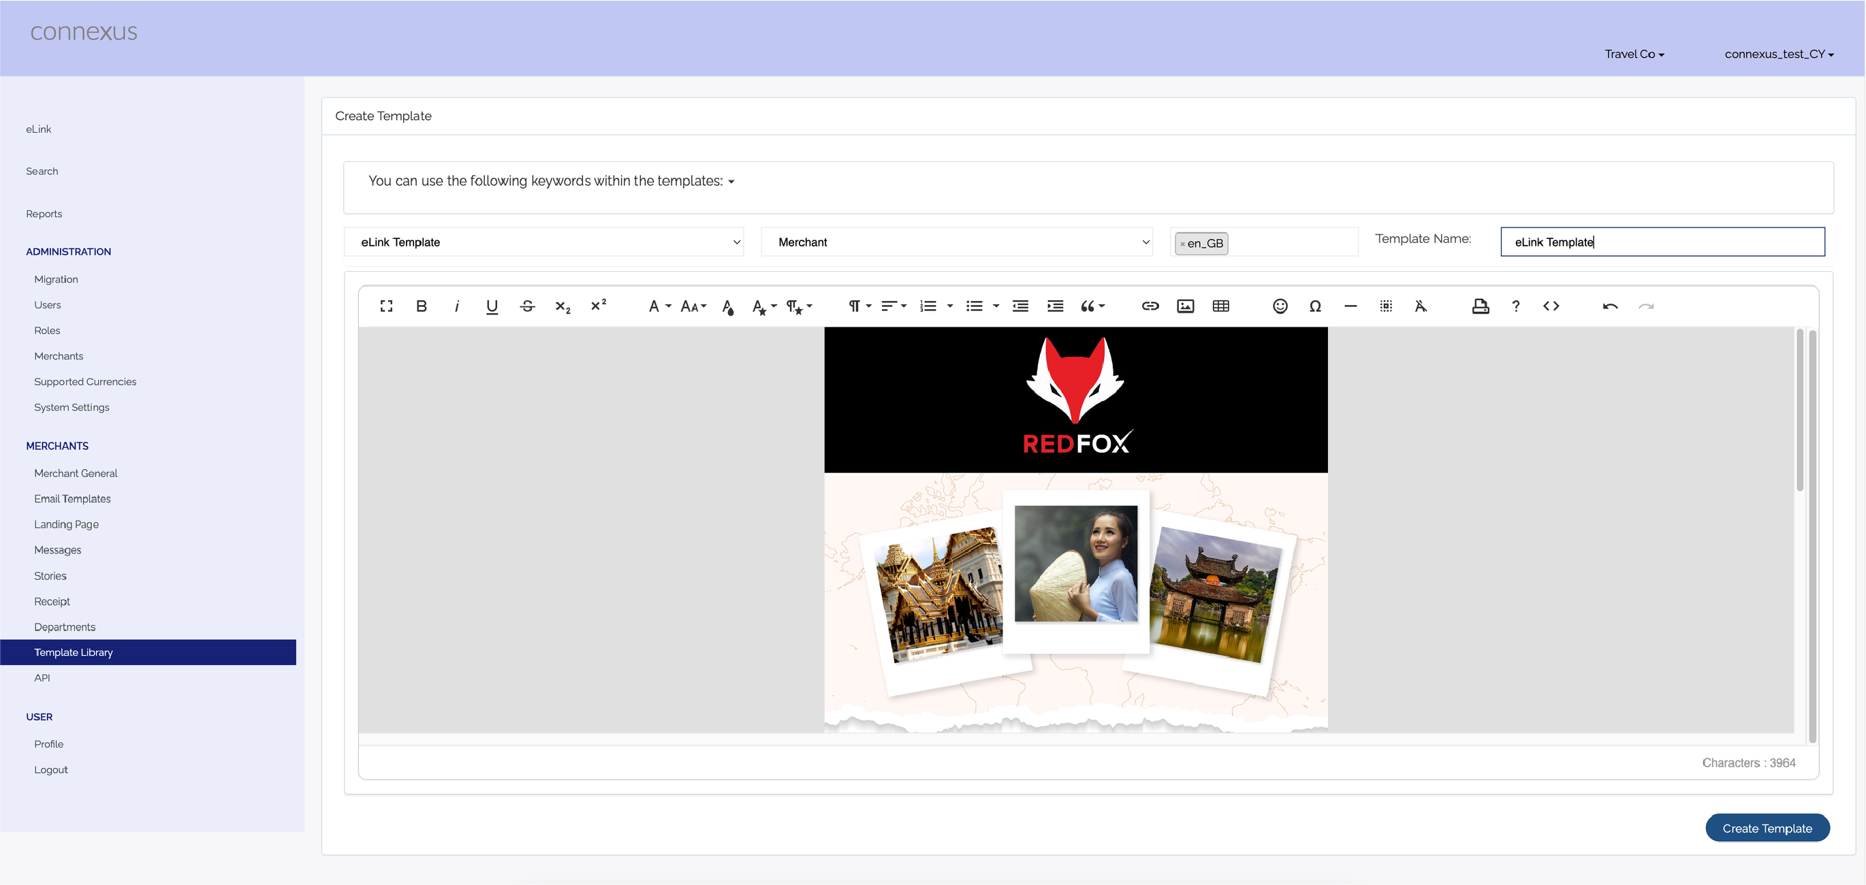Open Merchant General page
Image resolution: width=1866 pixels, height=885 pixels.
pyautogui.click(x=76, y=473)
